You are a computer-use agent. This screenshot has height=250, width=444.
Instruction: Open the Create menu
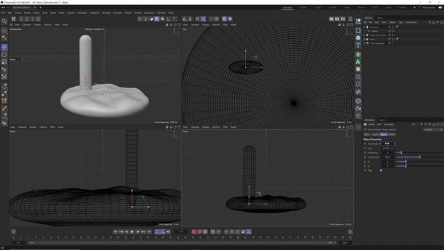(18, 13)
